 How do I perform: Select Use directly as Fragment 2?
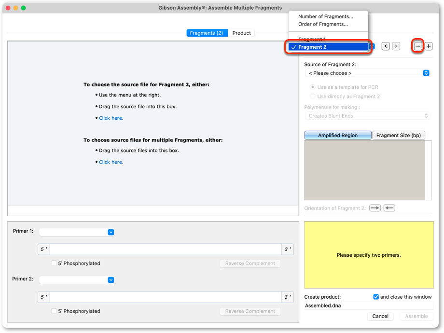coord(313,96)
